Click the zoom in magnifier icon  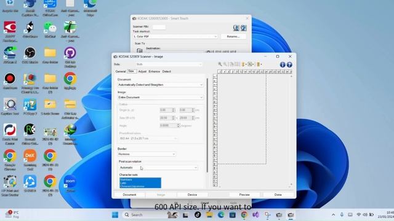click(x=220, y=64)
